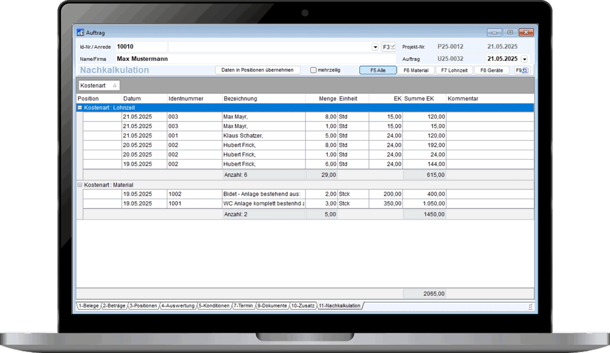Switch to the 3-Positionen tab
Viewport: 610px width, 353px height.
coord(143,305)
